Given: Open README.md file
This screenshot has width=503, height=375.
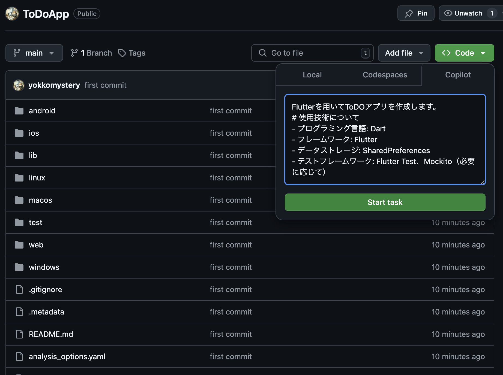Looking at the screenshot, I should coord(51,334).
